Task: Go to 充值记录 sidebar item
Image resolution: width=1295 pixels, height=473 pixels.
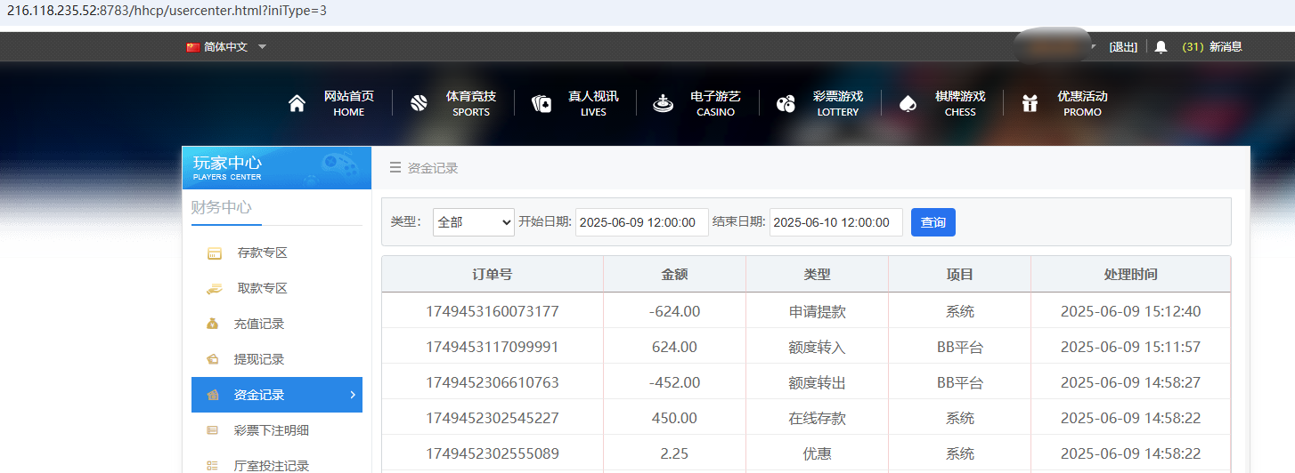Action: [x=258, y=324]
